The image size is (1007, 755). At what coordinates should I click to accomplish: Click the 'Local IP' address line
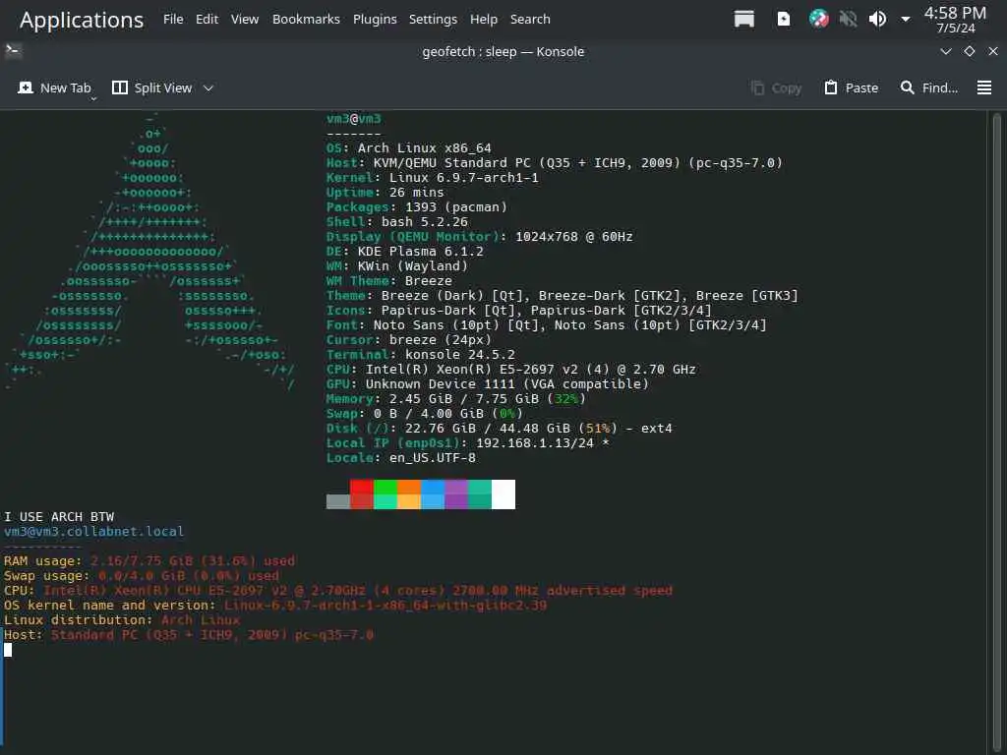467,443
